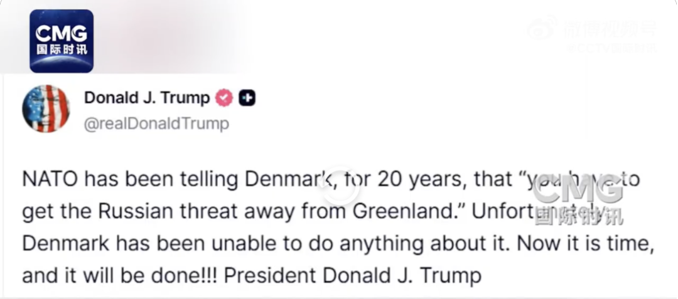The width and height of the screenshot is (678, 299).
Task: Open the flag-painted profile avatar
Action: point(46,108)
